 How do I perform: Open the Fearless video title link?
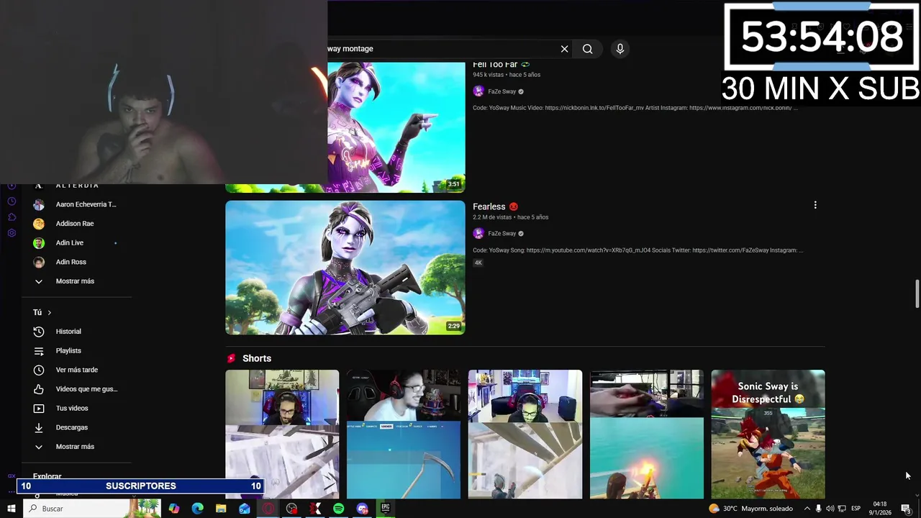tap(489, 206)
